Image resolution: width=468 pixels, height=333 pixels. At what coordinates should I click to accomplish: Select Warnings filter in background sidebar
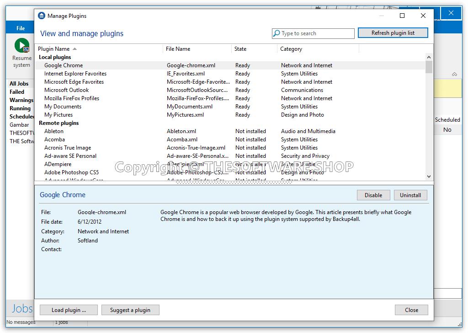(21, 100)
